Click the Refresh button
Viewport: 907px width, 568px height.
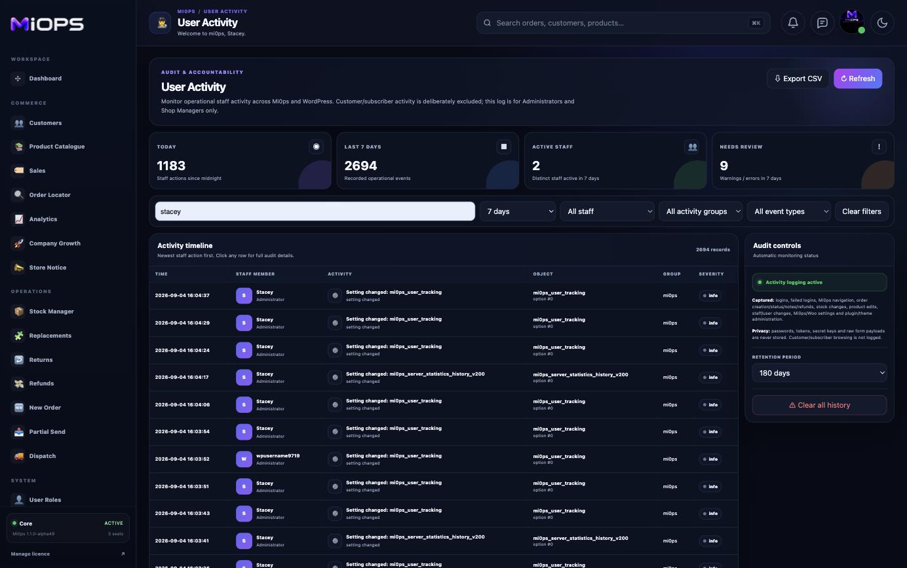pyautogui.click(x=858, y=79)
